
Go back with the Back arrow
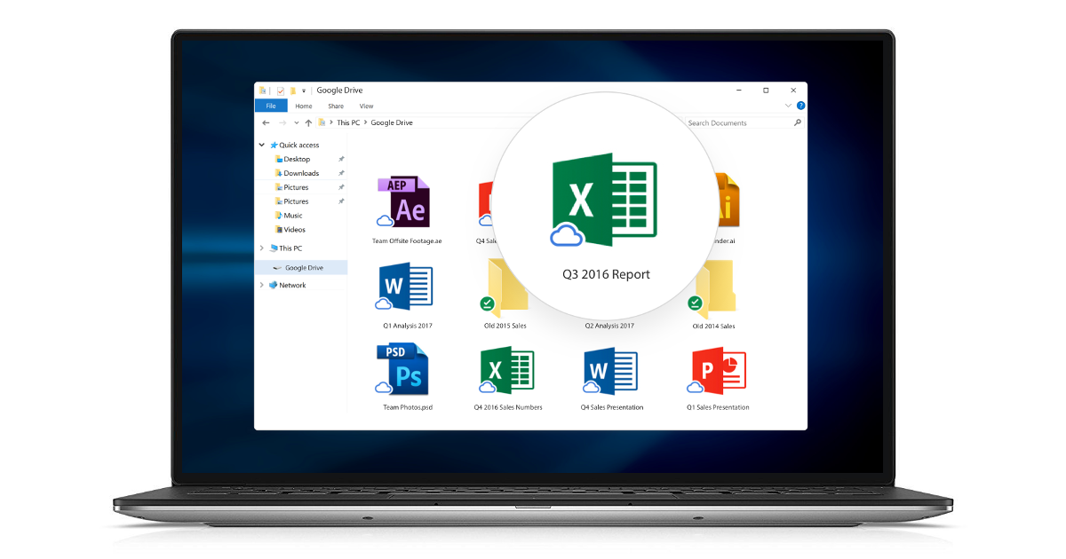click(266, 122)
